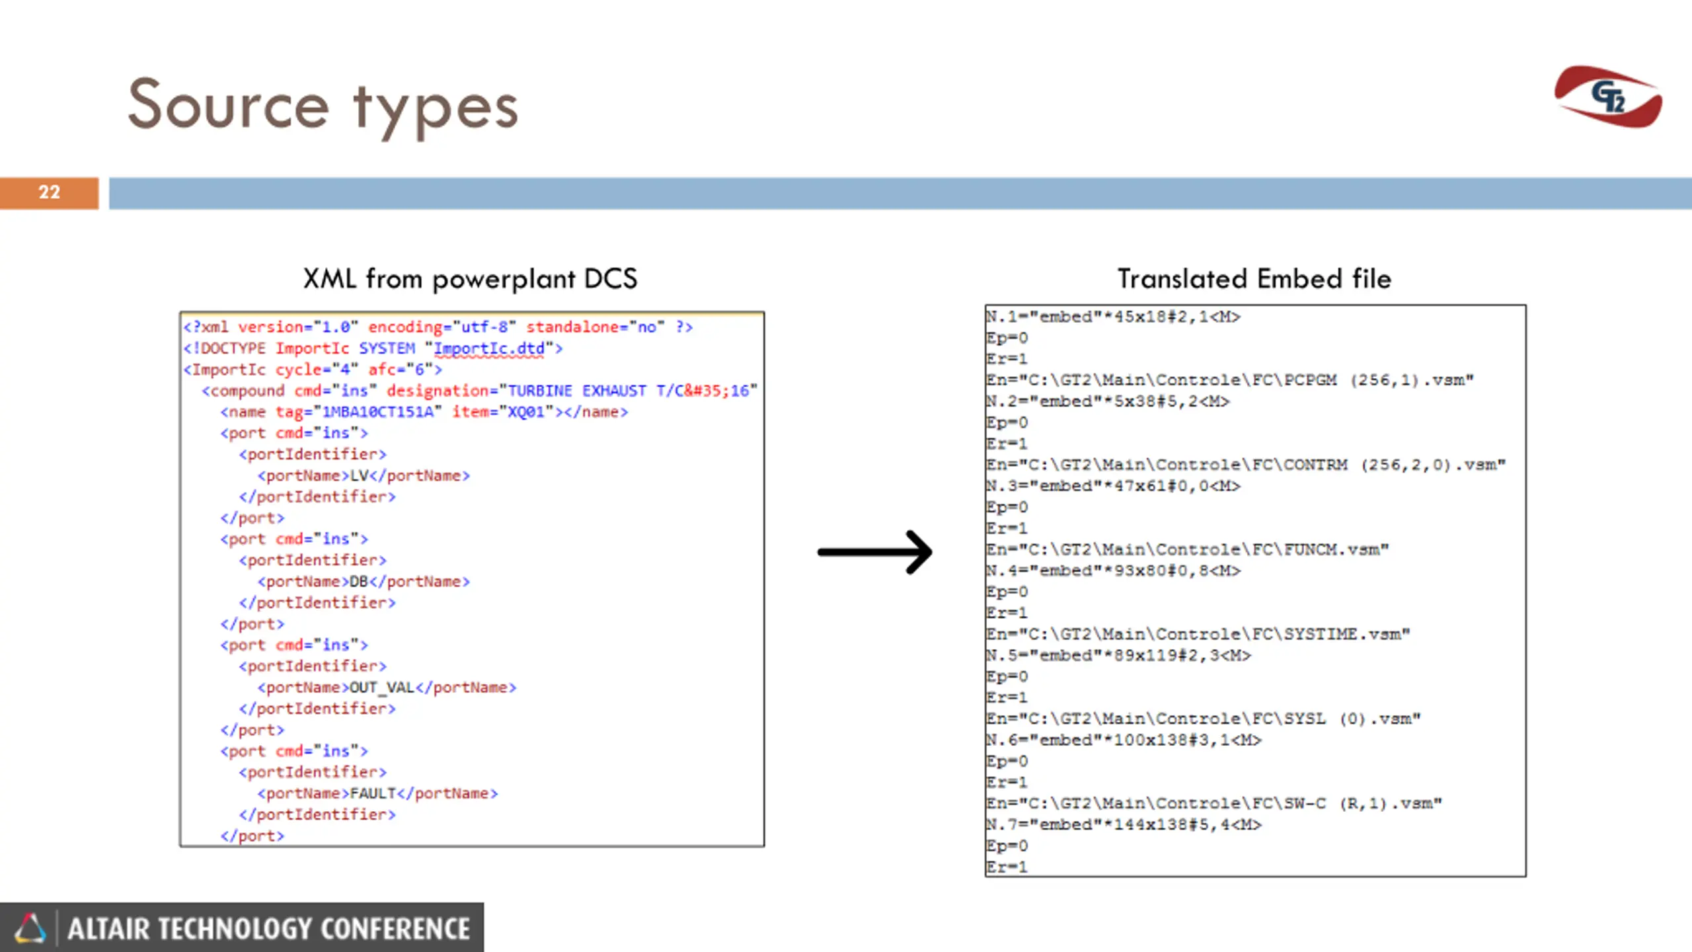Click the path line ending 'SYSTIME.vsm'

pos(1198,634)
